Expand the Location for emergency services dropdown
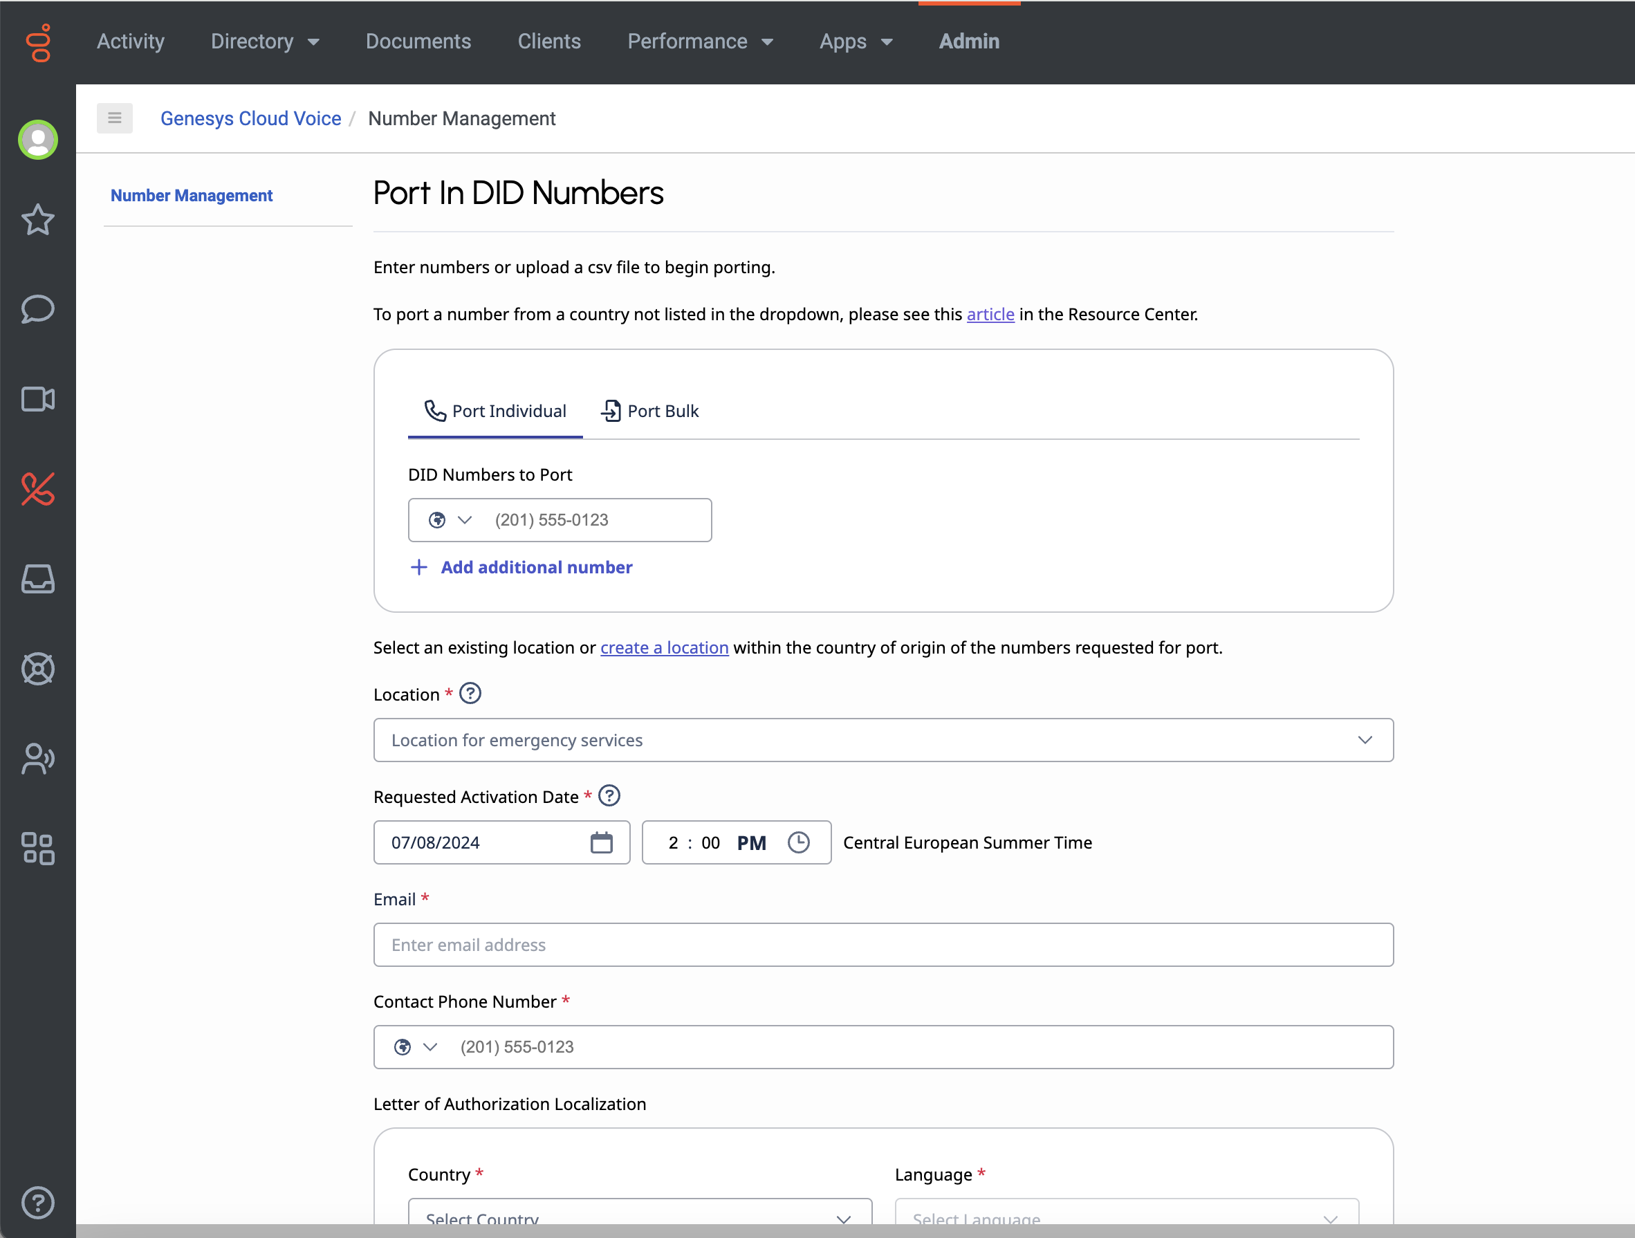The width and height of the screenshot is (1635, 1238). pyautogui.click(x=883, y=740)
